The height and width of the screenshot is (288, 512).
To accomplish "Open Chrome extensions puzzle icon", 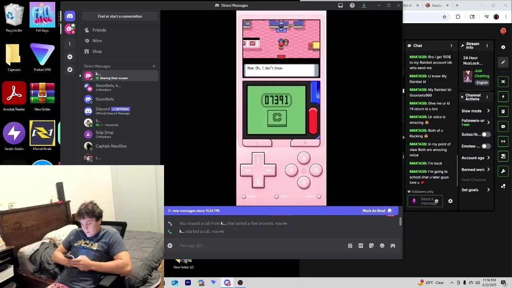I will (458, 17).
